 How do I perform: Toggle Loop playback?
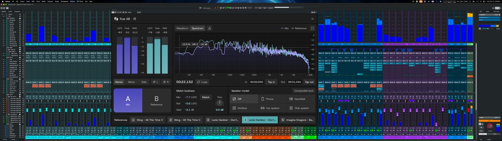(x=202, y=82)
